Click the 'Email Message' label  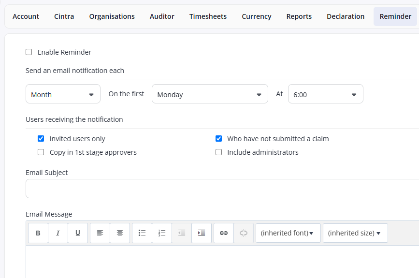coord(49,214)
